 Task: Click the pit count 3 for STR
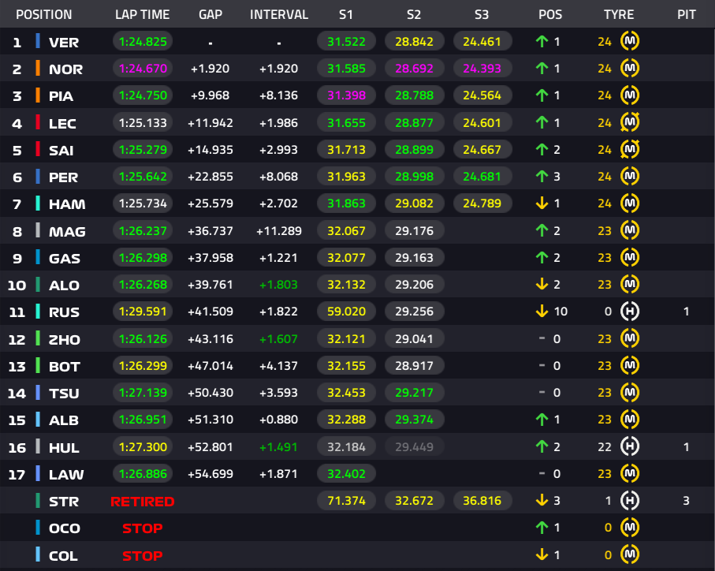click(x=686, y=501)
